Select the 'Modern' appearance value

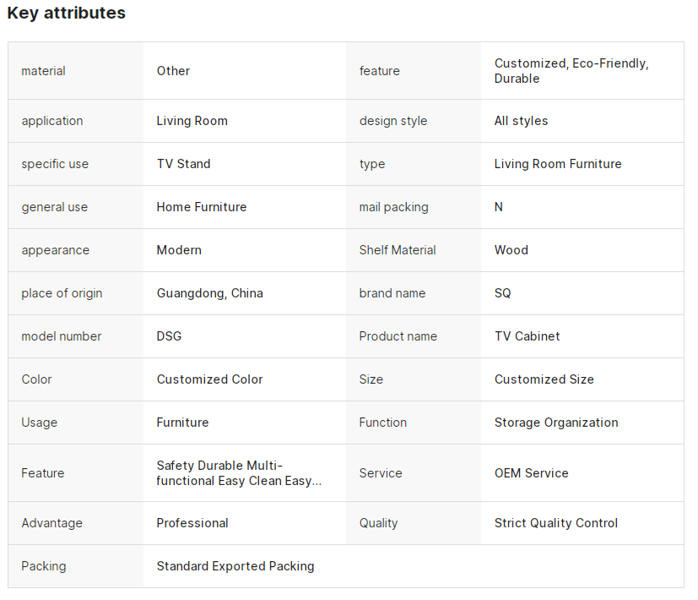179,250
